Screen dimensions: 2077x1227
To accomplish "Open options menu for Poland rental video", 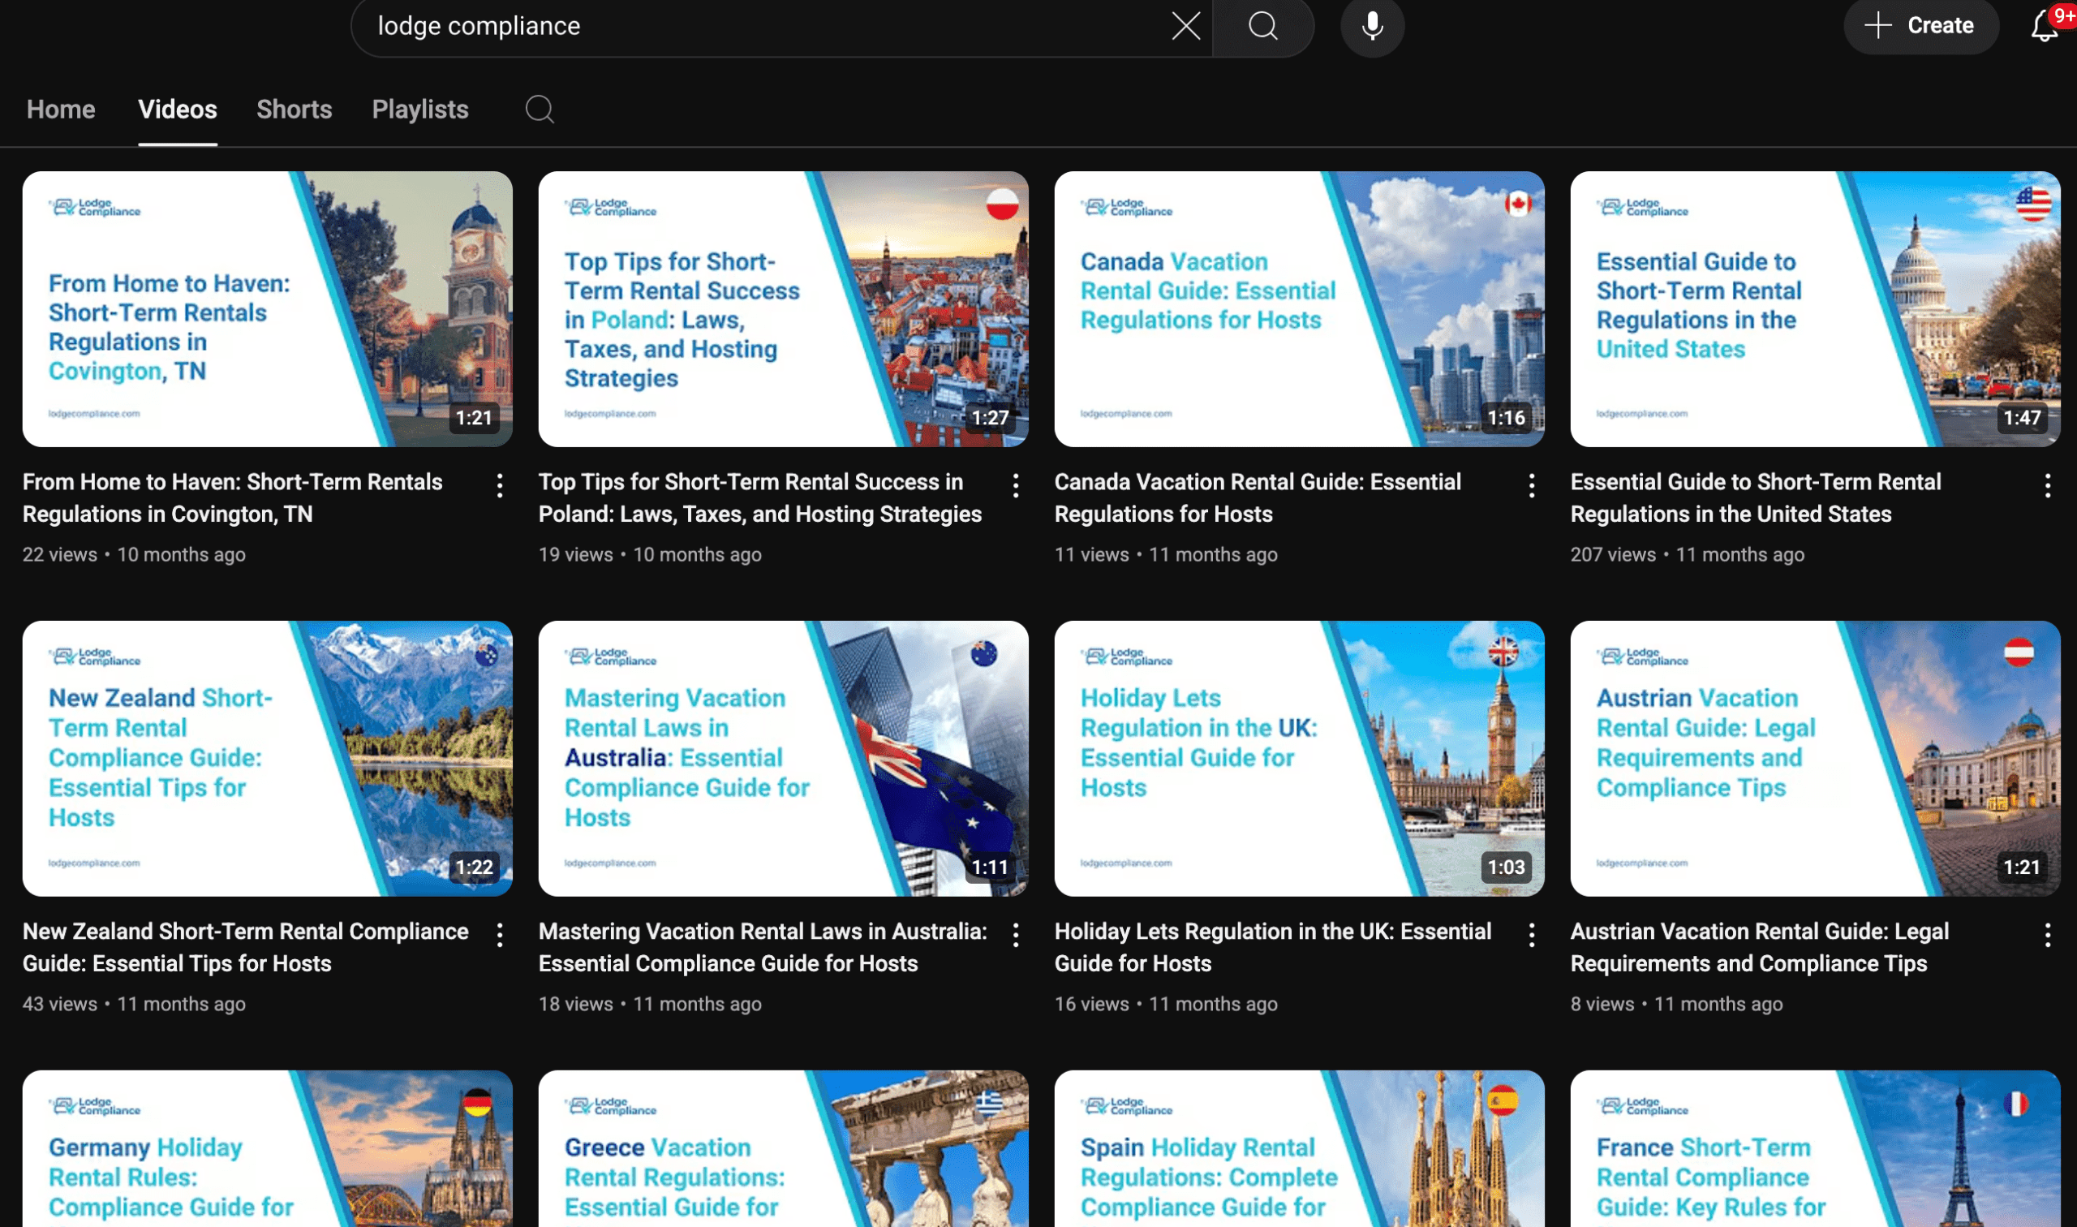I will (x=1015, y=485).
